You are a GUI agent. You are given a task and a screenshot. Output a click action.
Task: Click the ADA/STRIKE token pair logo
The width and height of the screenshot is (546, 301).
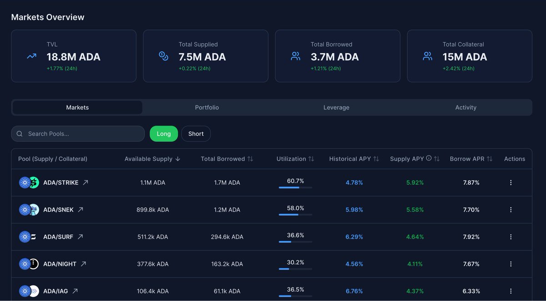pyautogui.click(x=29, y=182)
